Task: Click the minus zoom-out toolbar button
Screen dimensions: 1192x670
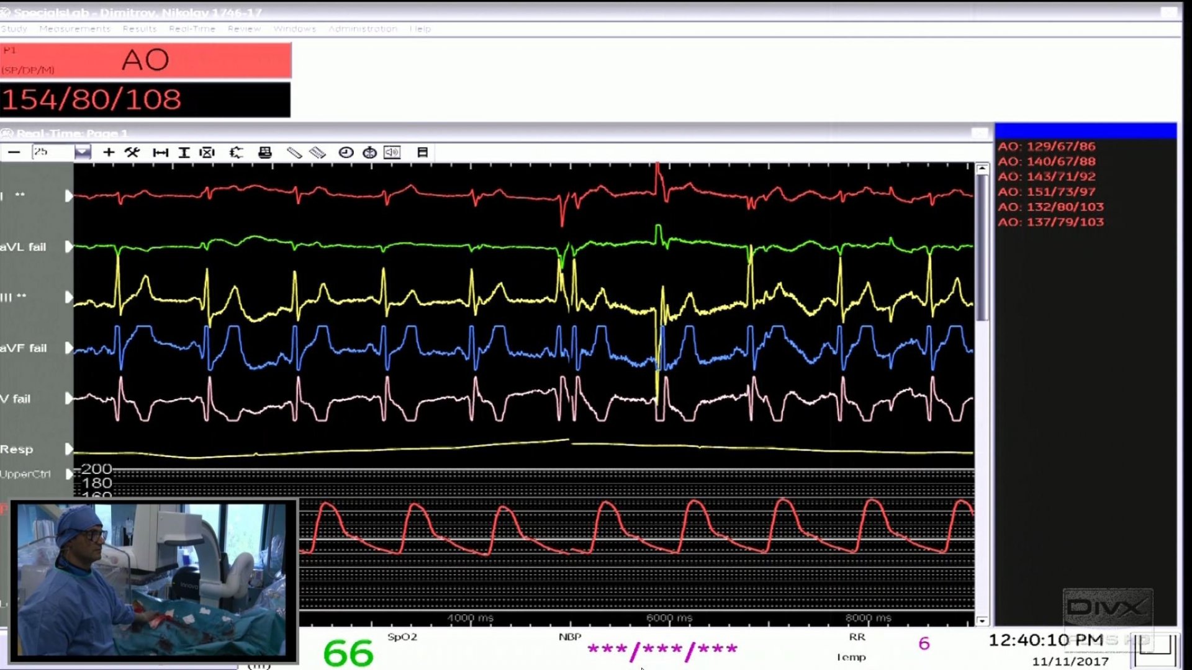Action: click(14, 152)
